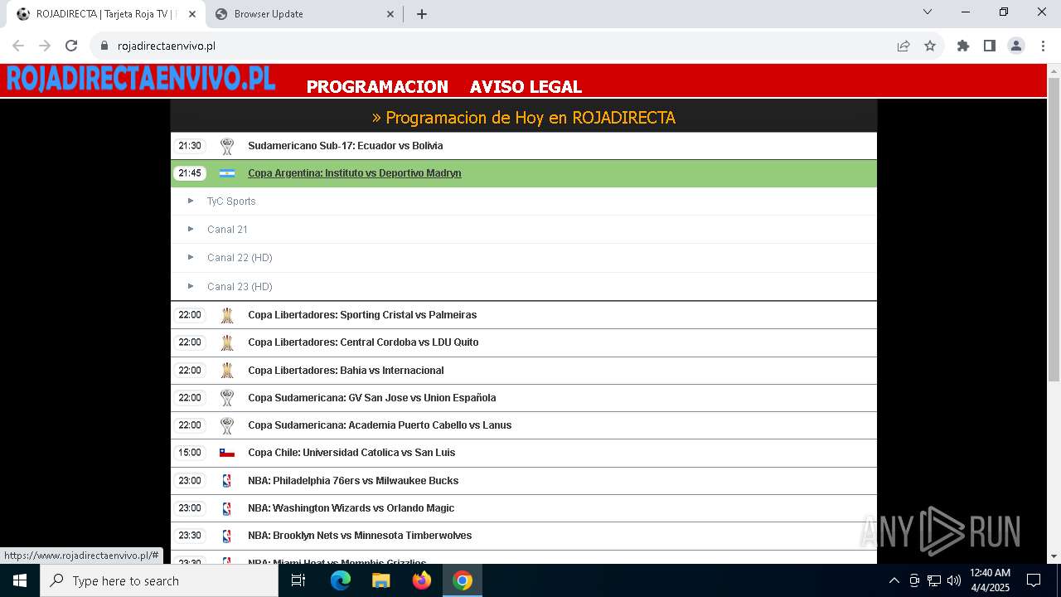1061x597 pixels.
Task: Open Copa Libertadores: Sporting Cristal vs Palmeiras
Action: click(x=362, y=315)
